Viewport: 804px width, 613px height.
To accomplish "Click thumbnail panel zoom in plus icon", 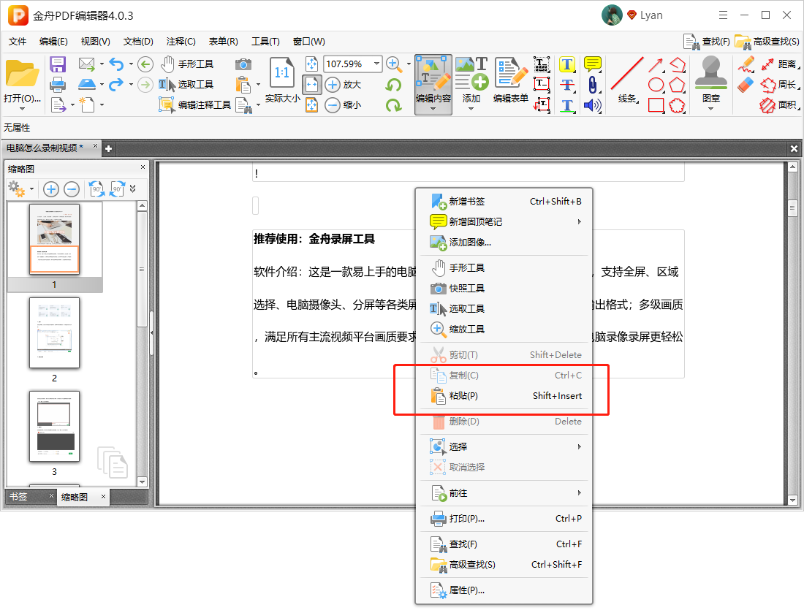I will [x=50, y=190].
